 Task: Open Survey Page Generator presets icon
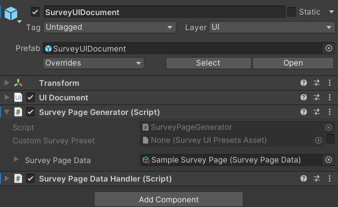[x=317, y=112]
